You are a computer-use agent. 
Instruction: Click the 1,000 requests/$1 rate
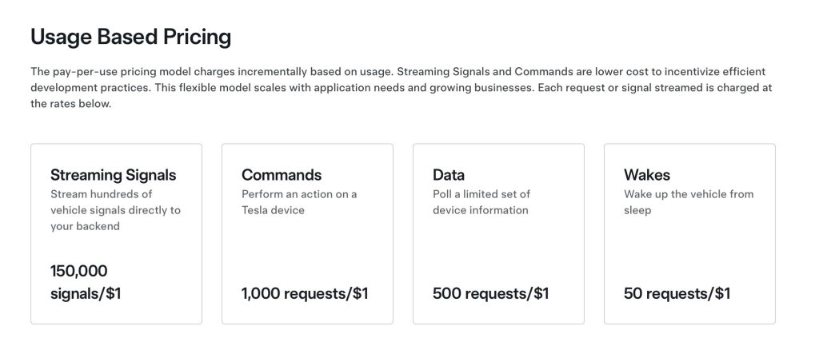(305, 293)
